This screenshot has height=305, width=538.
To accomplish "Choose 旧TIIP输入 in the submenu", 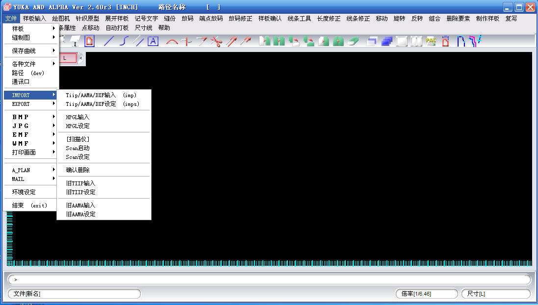I will 104,183.
